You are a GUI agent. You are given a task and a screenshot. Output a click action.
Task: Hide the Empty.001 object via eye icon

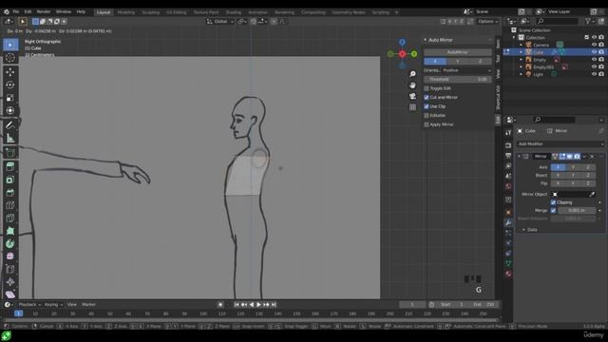click(x=594, y=66)
